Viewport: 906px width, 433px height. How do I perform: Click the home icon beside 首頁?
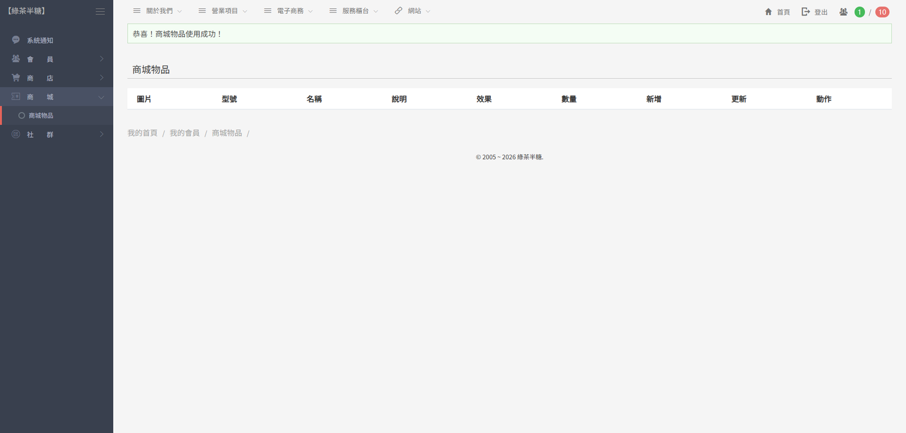pos(768,12)
